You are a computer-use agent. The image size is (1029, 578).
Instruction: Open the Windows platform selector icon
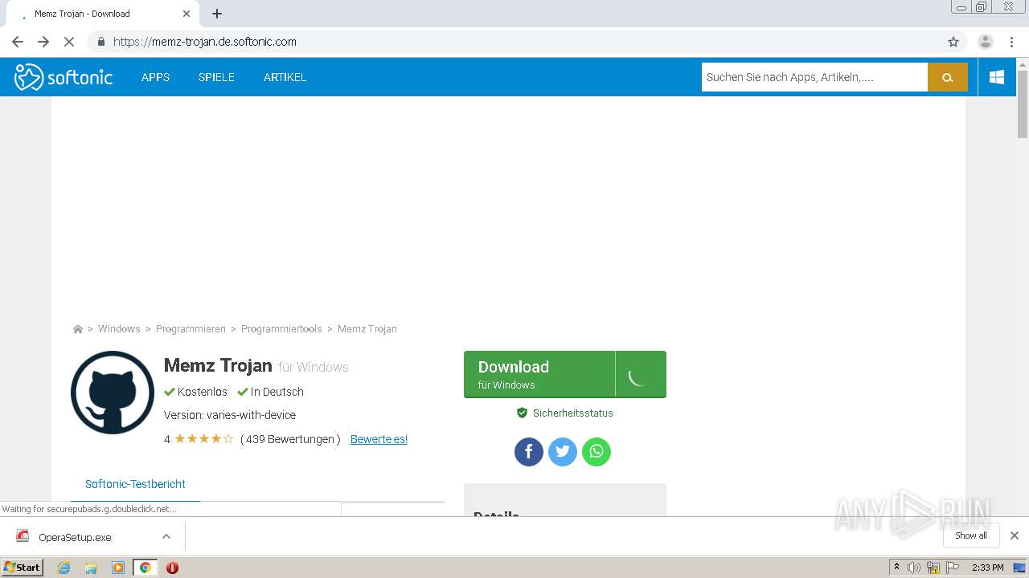coord(997,77)
